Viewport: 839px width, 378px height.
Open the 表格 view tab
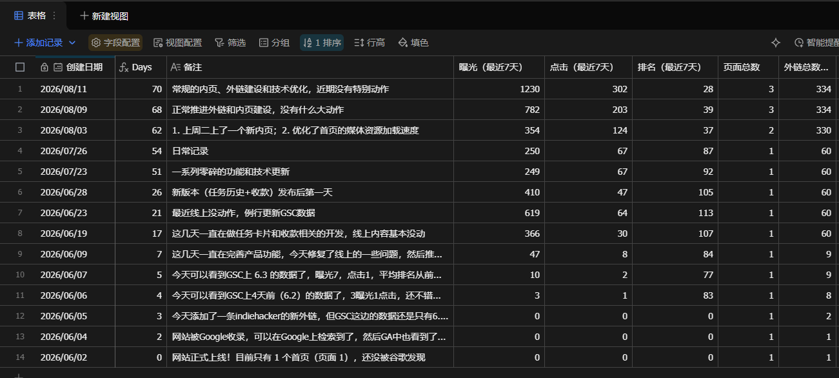pos(30,15)
